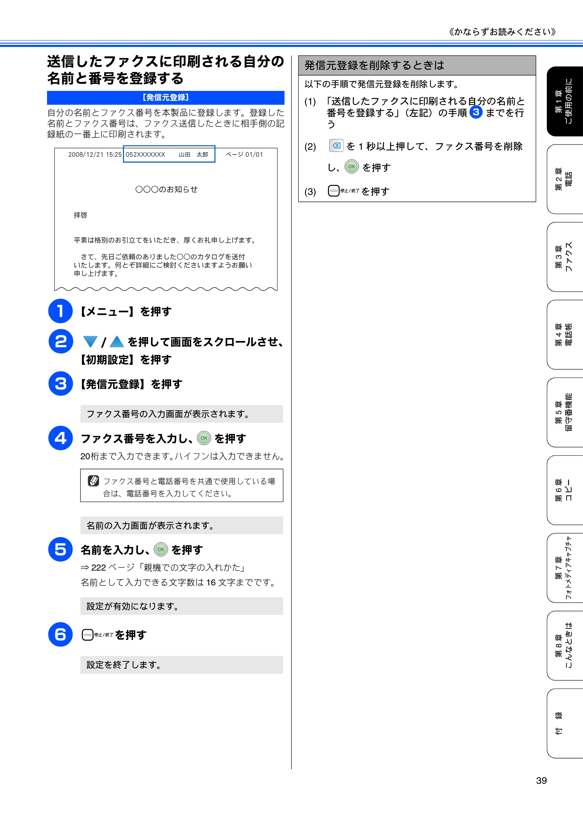The height and width of the screenshot is (825, 583).
Task: Click the page number 39
Action: [541, 780]
